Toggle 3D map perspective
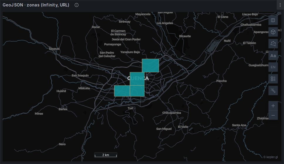This screenshot has height=164, width=284. pyautogui.click(x=273, y=32)
